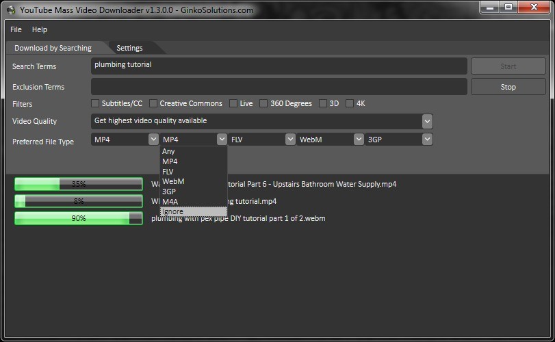
Task: Click the app icon in the title bar
Action: click(11, 10)
